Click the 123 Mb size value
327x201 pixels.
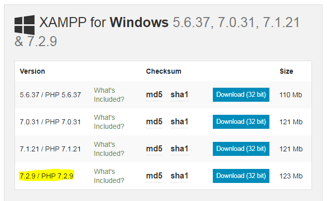(x=291, y=176)
